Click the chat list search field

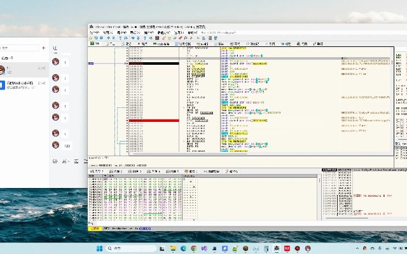(x=19, y=48)
